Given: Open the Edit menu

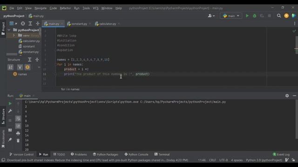Looking at the screenshot, I should 20,8.
